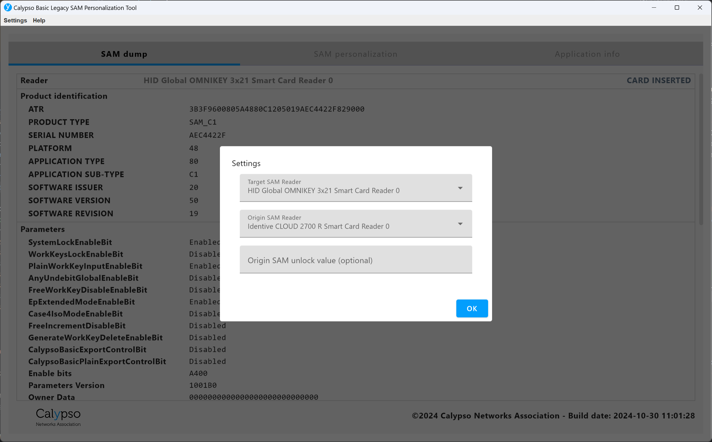Screen dimensions: 712x442
Task: Click the PLATFORM value 48
Action: click(x=194, y=148)
